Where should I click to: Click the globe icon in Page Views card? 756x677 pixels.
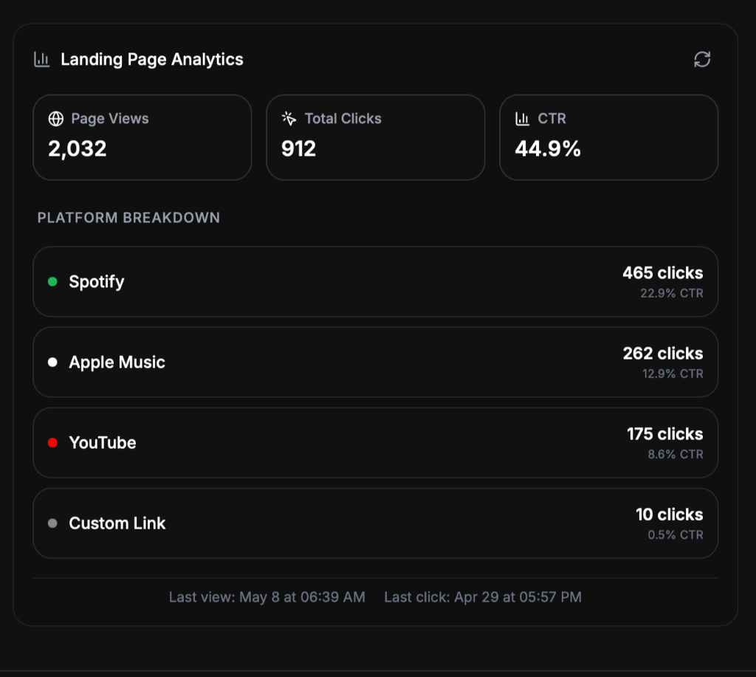[56, 119]
